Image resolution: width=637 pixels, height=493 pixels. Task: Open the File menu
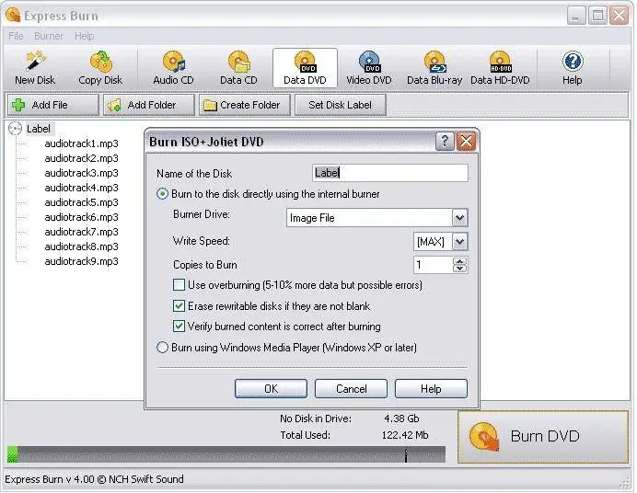click(16, 36)
